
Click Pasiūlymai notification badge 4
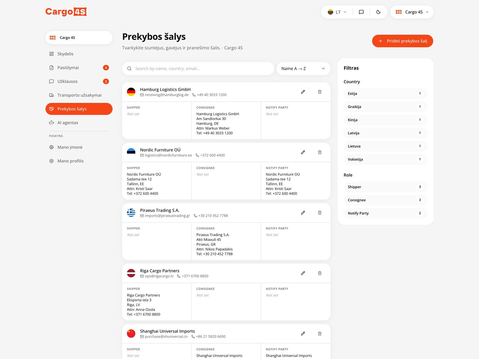point(106,68)
